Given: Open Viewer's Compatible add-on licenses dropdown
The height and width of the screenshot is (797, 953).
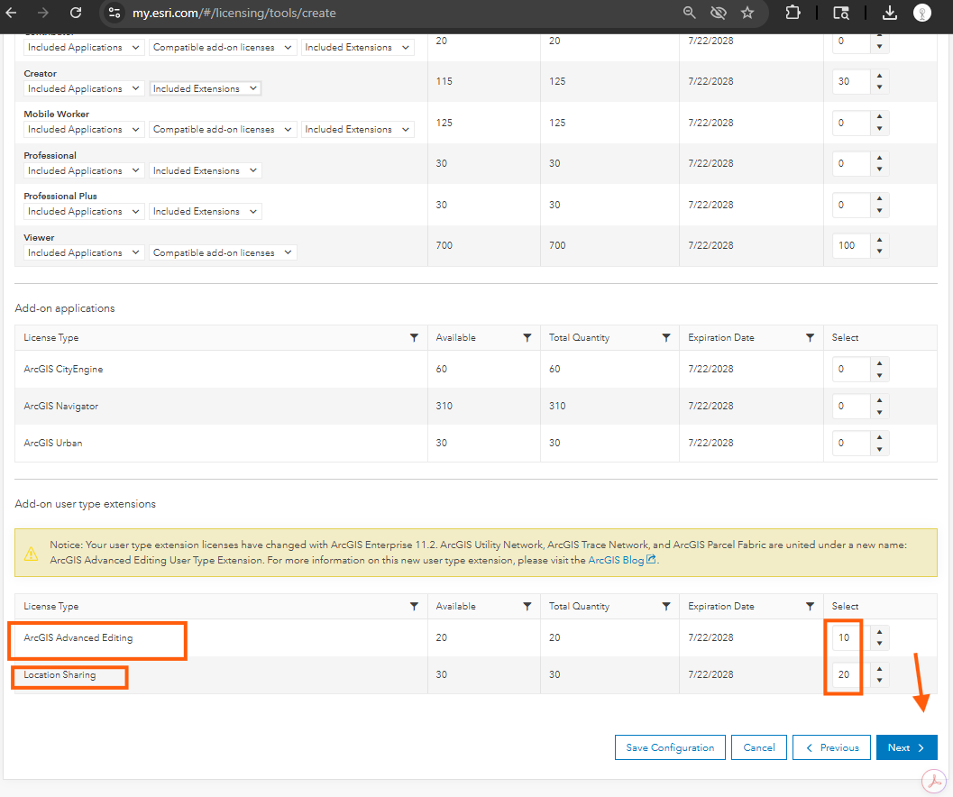Looking at the screenshot, I should (x=223, y=253).
